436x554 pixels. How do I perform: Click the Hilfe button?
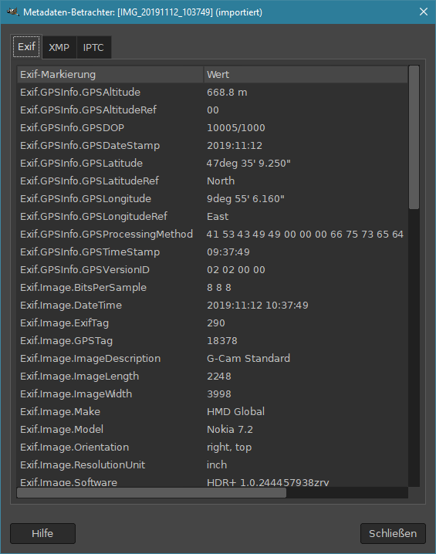42,533
